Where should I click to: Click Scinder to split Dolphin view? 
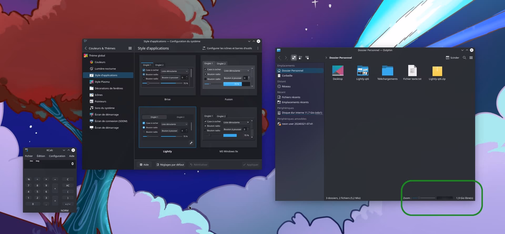point(452,58)
